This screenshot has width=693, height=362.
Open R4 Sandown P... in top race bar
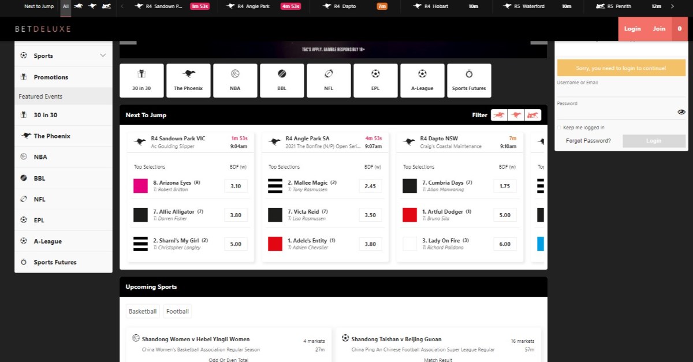172,6
